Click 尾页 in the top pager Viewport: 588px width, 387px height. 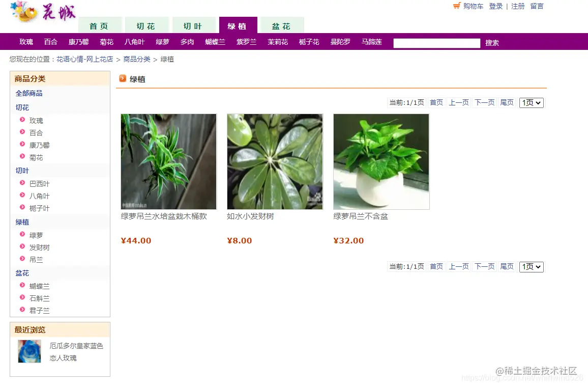[507, 102]
